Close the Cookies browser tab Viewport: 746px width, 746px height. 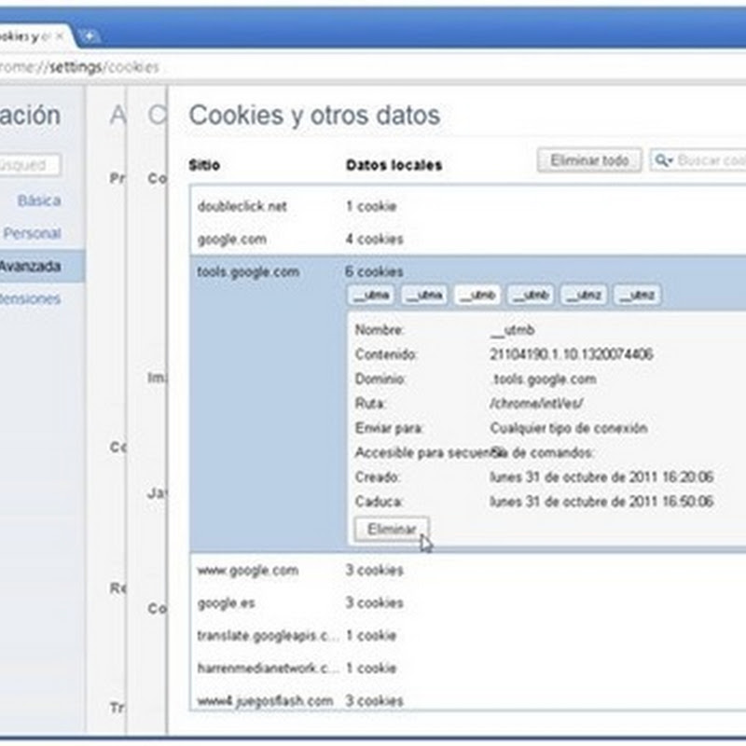[60, 35]
